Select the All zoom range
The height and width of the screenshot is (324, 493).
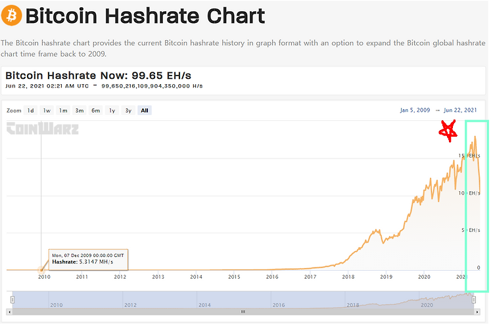[x=145, y=110]
